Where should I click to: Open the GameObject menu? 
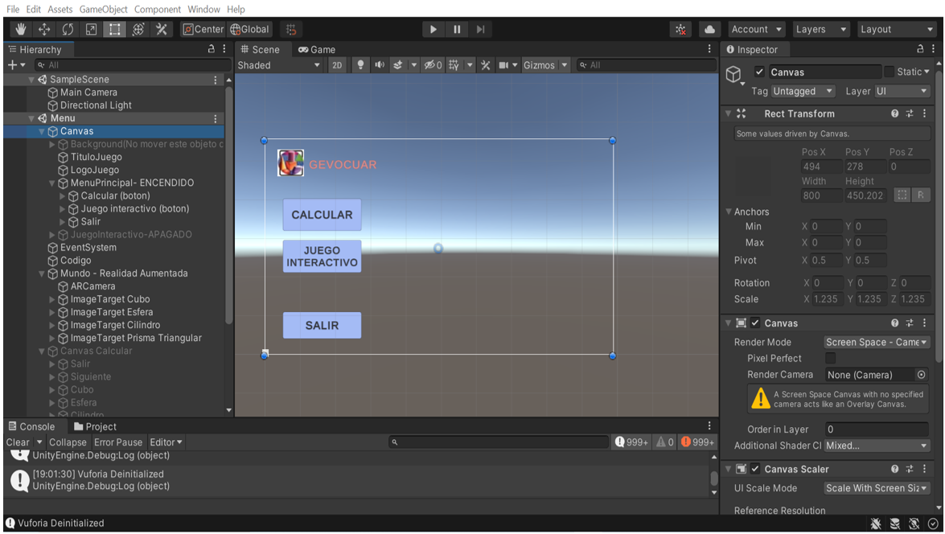point(103,9)
